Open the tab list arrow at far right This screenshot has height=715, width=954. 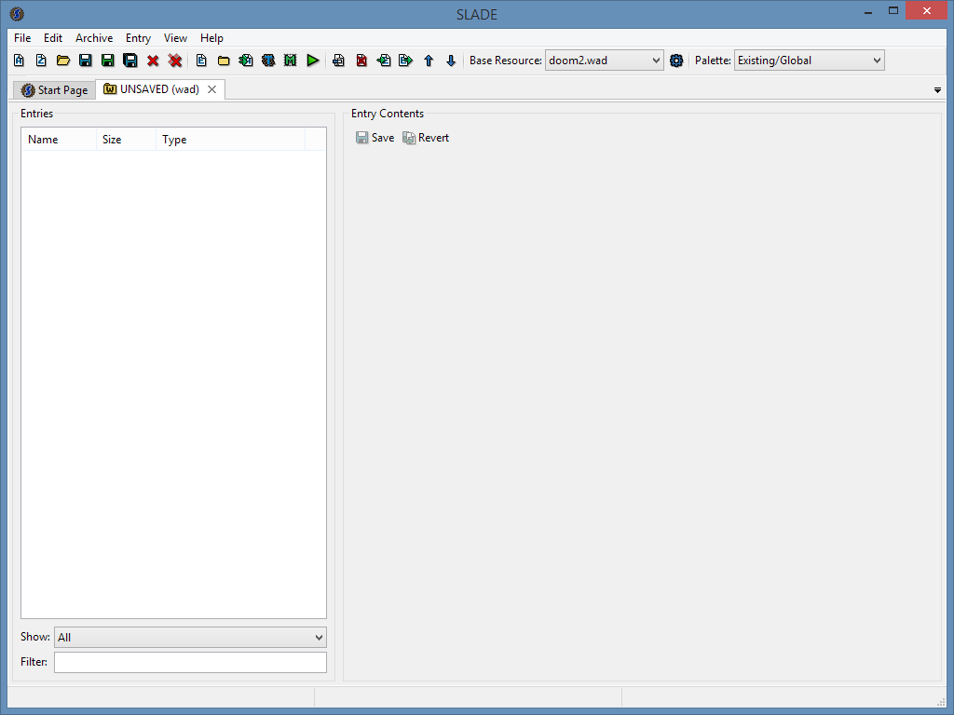[937, 90]
